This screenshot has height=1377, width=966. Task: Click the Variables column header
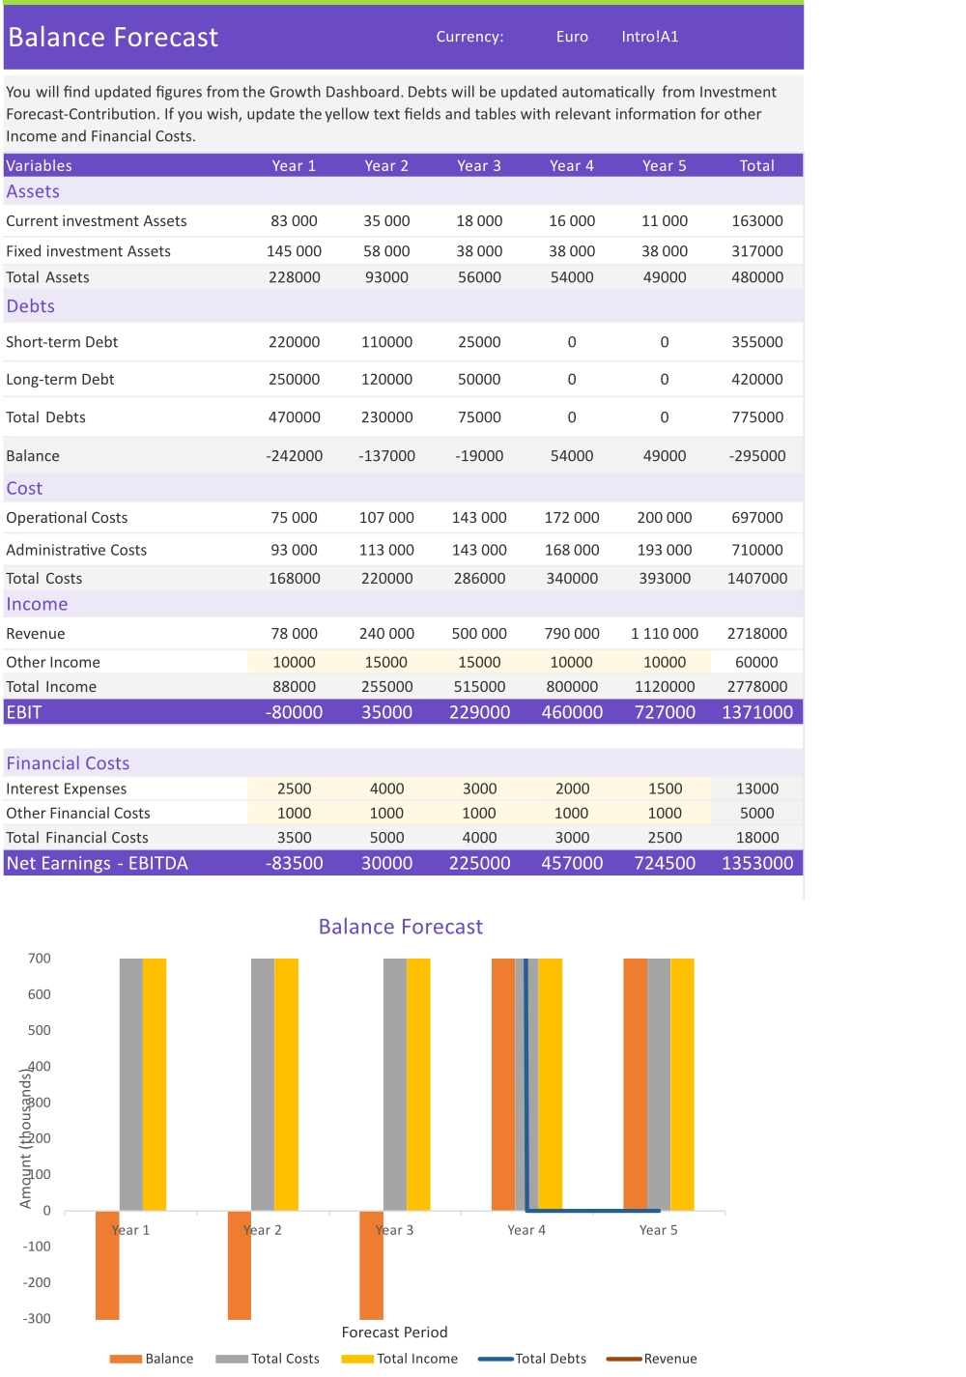39,165
